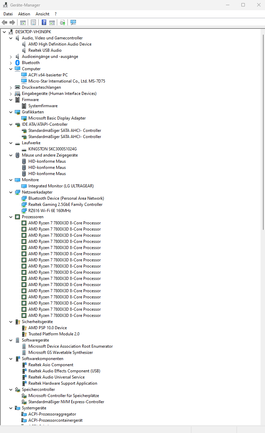Select the Softwaregeräte category label
The height and width of the screenshot is (433, 265).
point(36,340)
